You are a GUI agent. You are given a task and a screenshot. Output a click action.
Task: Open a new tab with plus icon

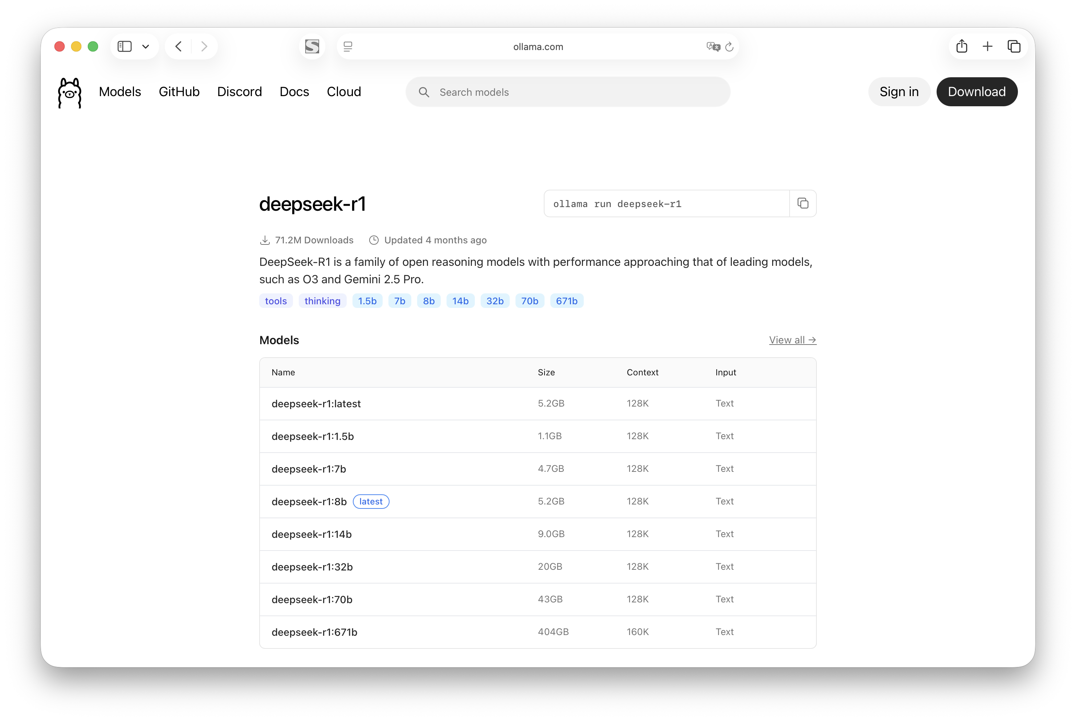pyautogui.click(x=988, y=46)
